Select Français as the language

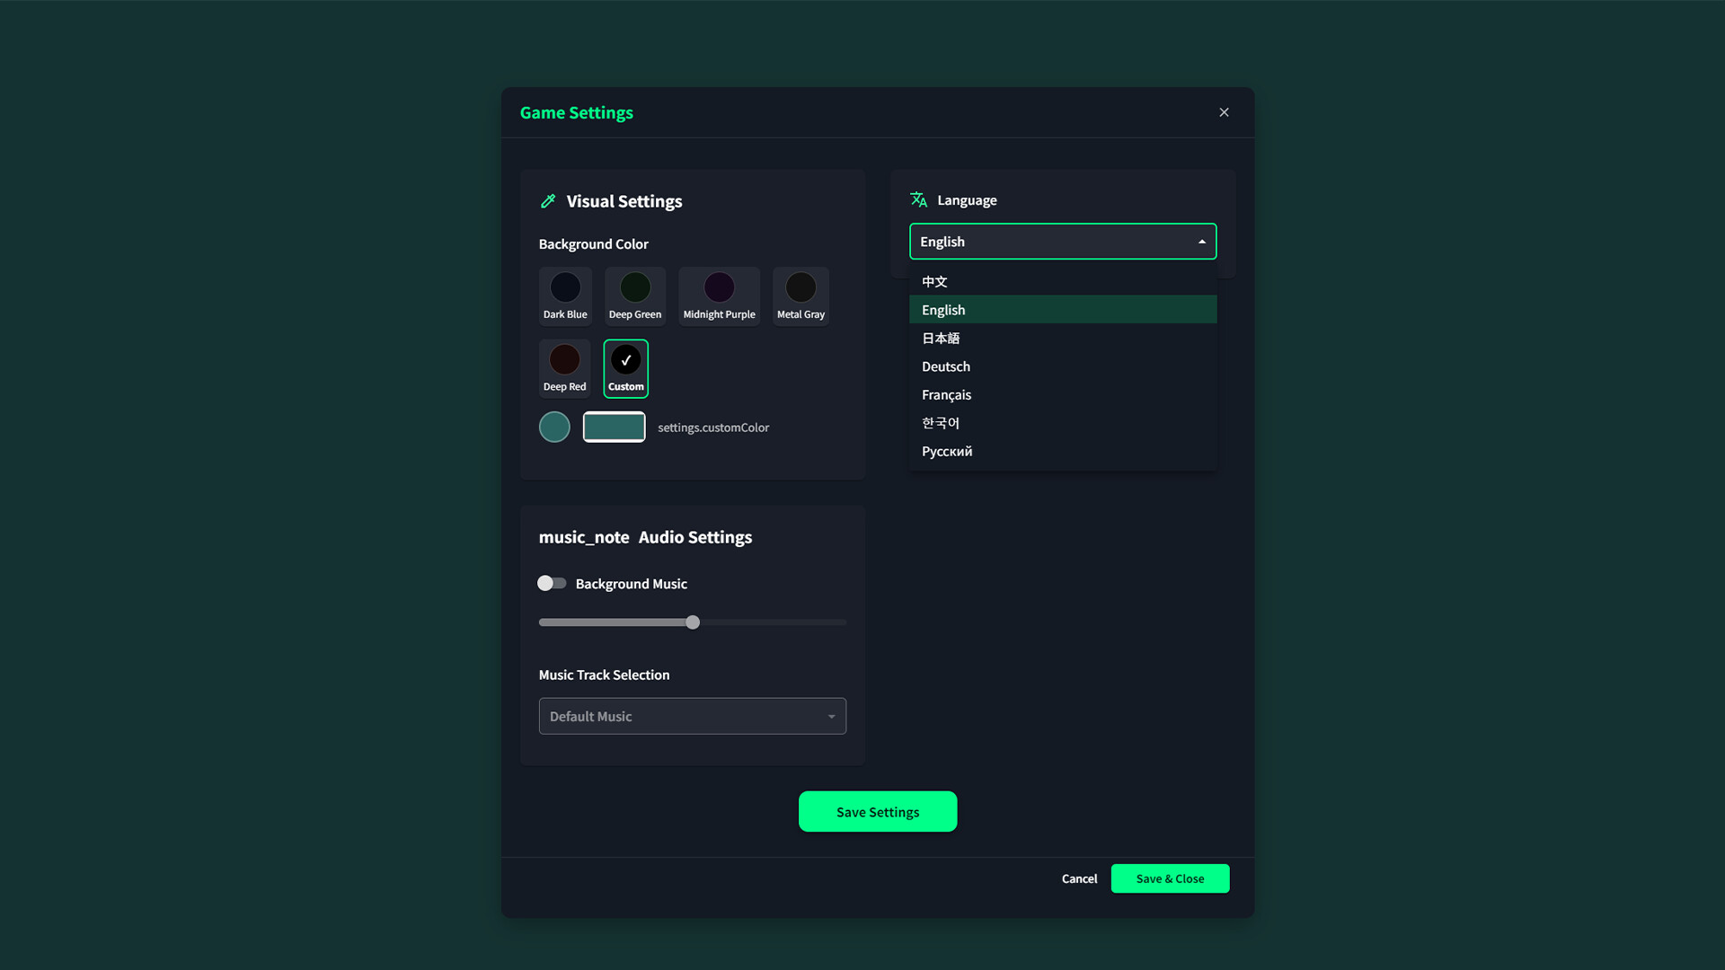(946, 395)
